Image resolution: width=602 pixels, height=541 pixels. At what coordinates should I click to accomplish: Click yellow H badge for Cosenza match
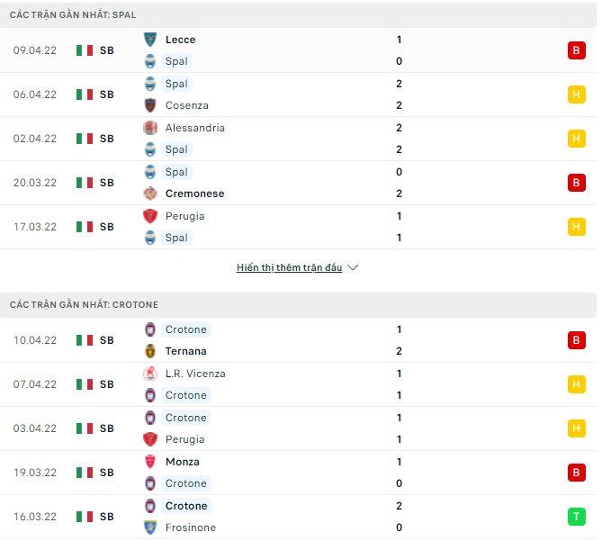coord(576,95)
